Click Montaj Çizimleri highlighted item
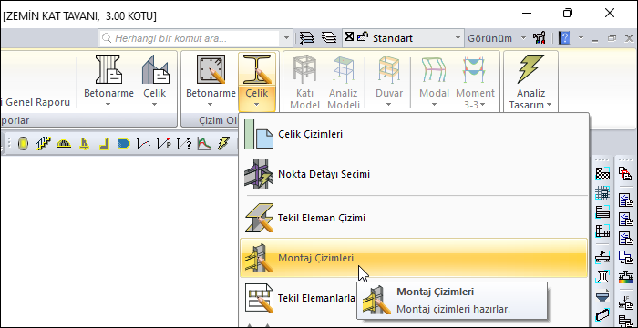Screen dimensions: 638x328 [414, 258]
